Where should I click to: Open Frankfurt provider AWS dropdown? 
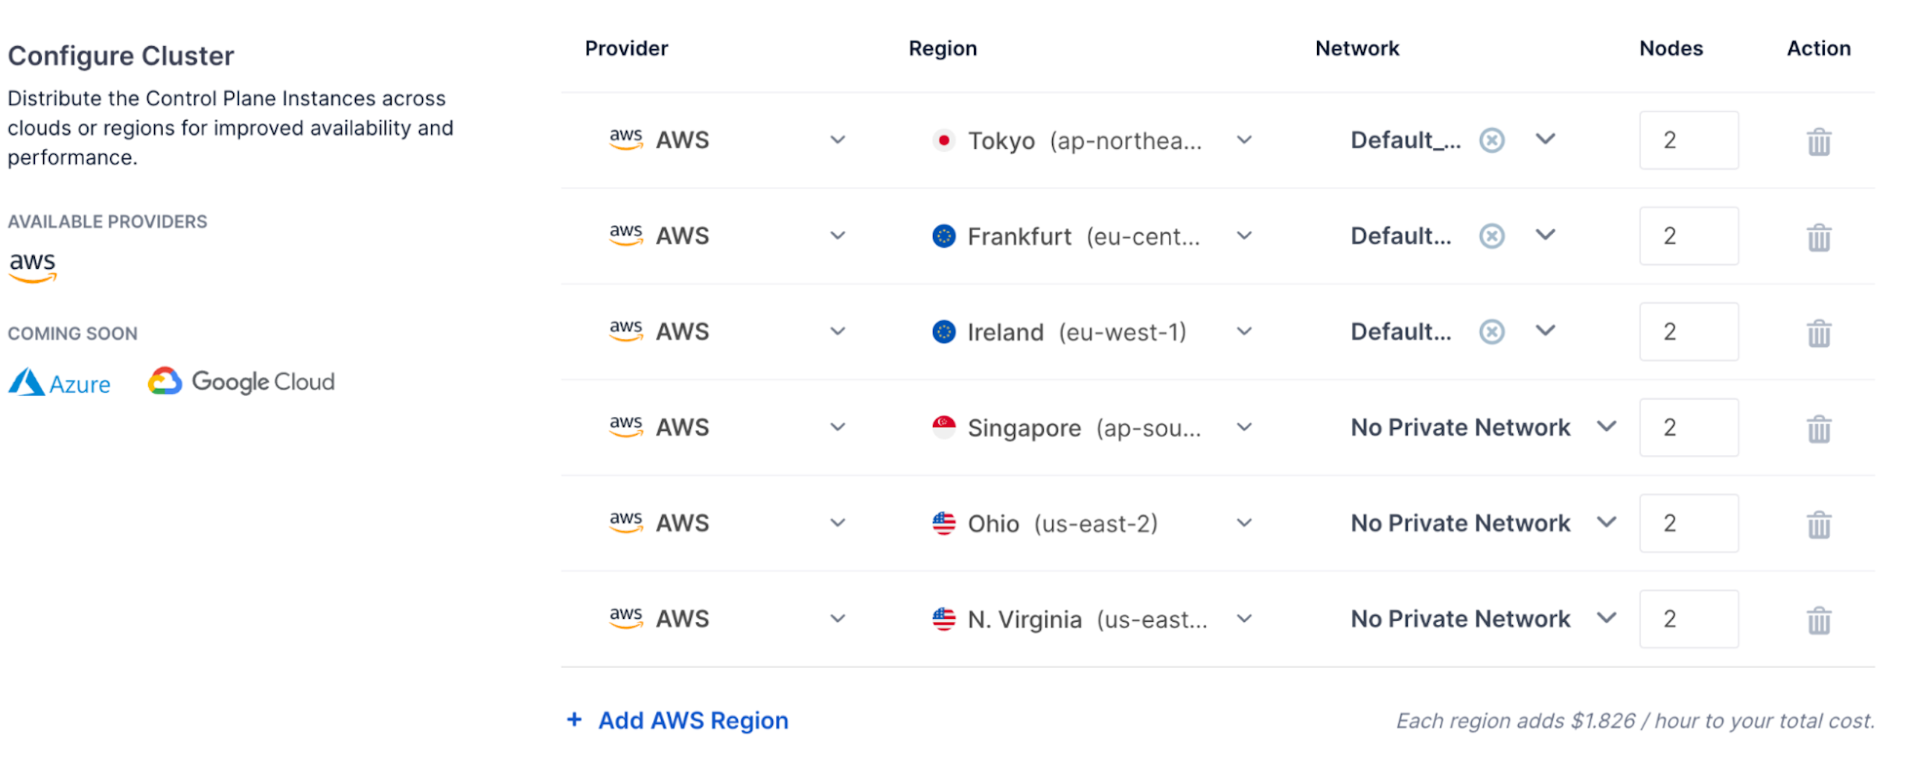coord(838,236)
